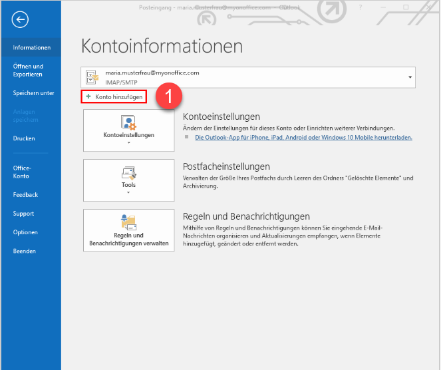Open Feedback in the sidebar
The width and height of the screenshot is (441, 370).
[25, 195]
